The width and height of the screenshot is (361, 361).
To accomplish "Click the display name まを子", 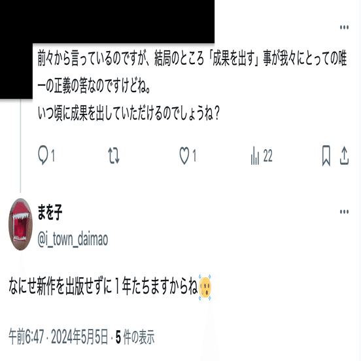I will [x=50, y=213].
